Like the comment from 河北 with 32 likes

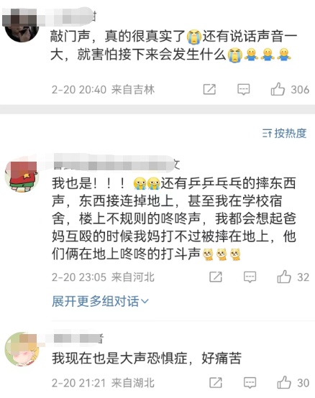point(284,277)
